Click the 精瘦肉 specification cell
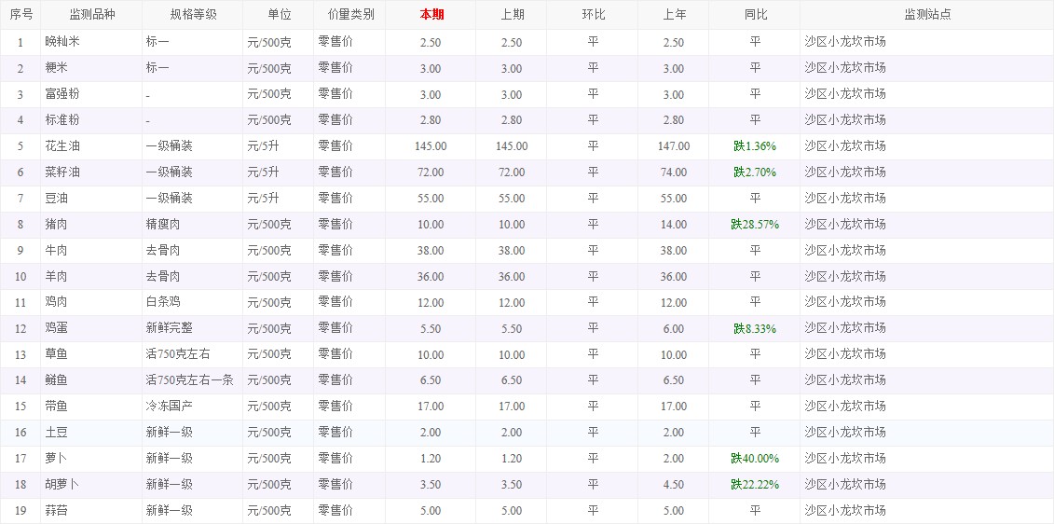 (192, 225)
